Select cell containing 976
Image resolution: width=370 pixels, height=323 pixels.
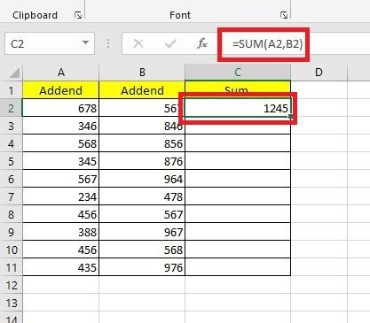142,267
